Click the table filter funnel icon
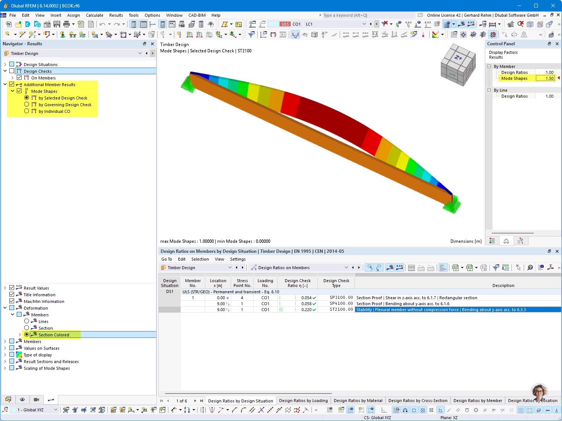 (x=495, y=268)
